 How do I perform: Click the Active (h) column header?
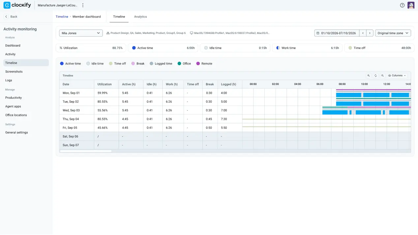131,84
